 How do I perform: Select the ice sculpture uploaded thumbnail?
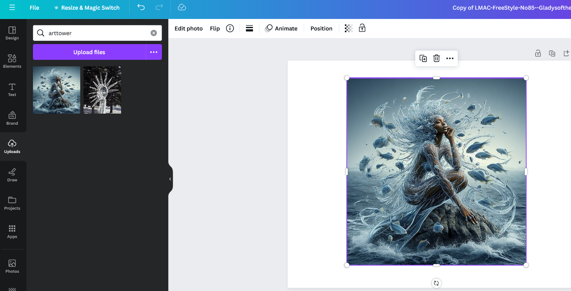[102, 90]
